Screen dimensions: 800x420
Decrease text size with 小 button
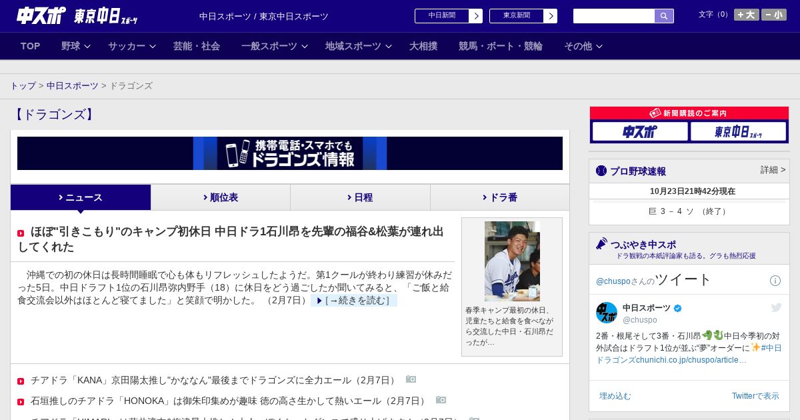click(774, 15)
